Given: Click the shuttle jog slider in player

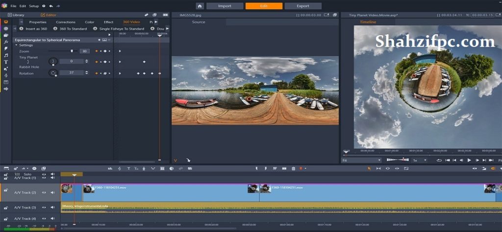Looking at the screenshot, I should [398, 160].
